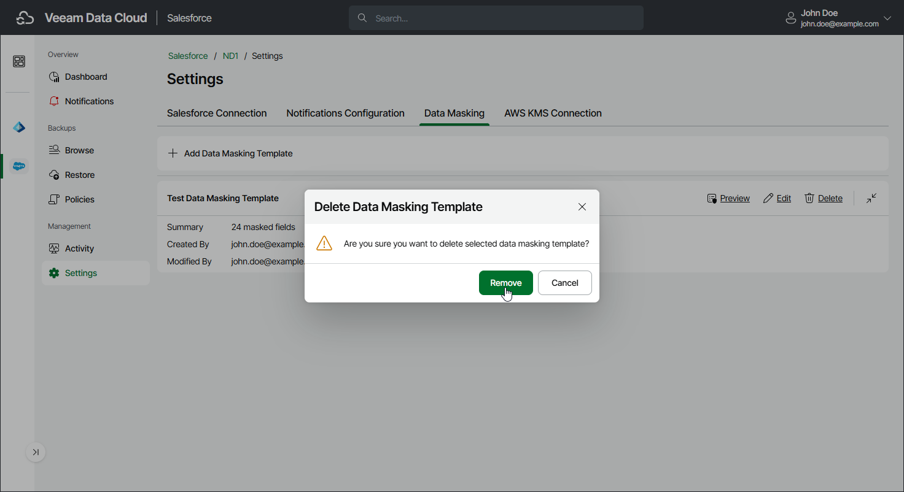The image size is (904, 492).
Task: Click the Veeam Data Cloud logo icon
Action: tap(25, 18)
